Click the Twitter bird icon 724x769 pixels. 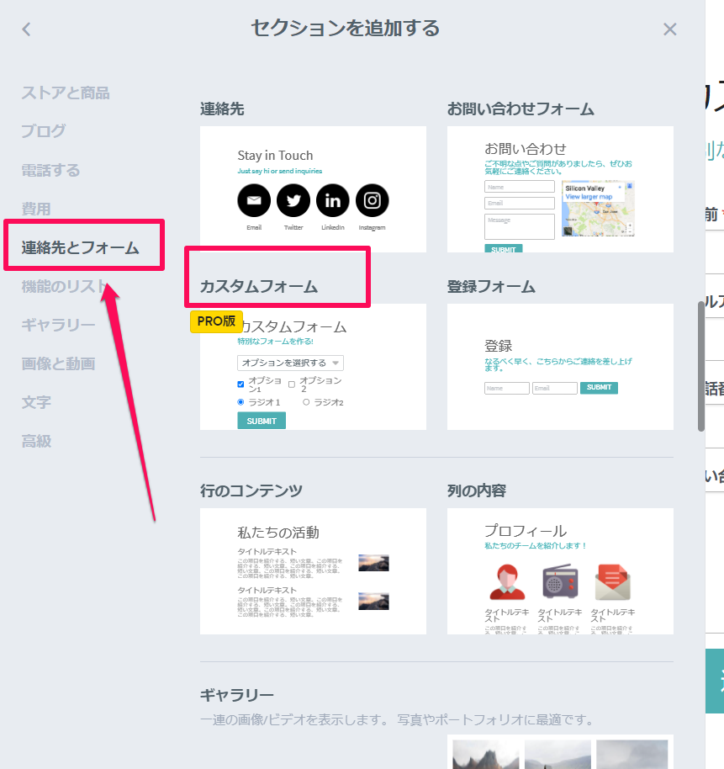coord(293,200)
